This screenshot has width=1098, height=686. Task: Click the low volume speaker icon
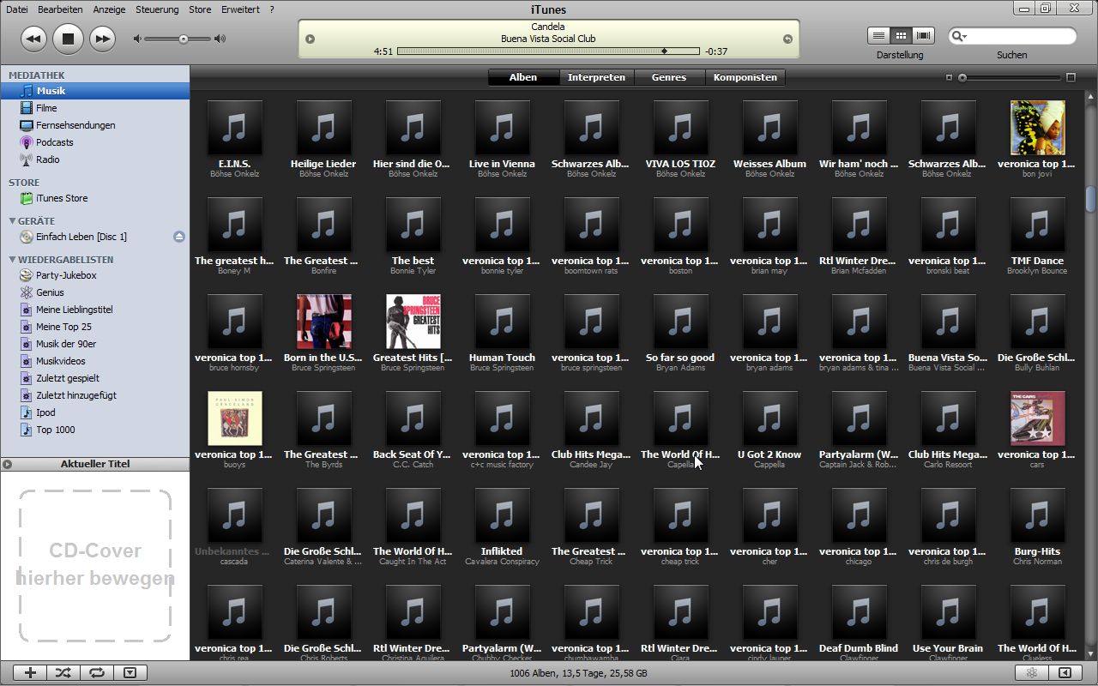tap(137, 39)
